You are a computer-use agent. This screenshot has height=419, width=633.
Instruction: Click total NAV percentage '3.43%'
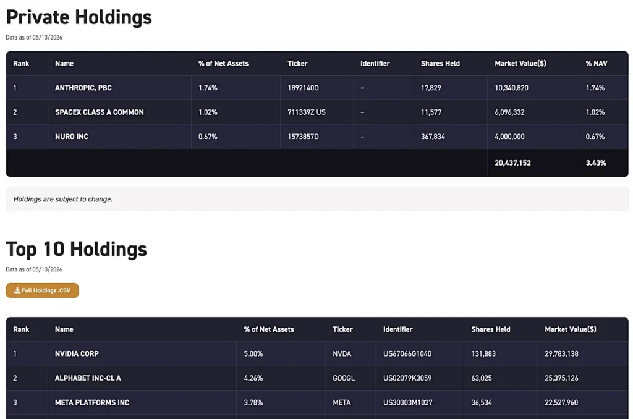click(x=596, y=163)
